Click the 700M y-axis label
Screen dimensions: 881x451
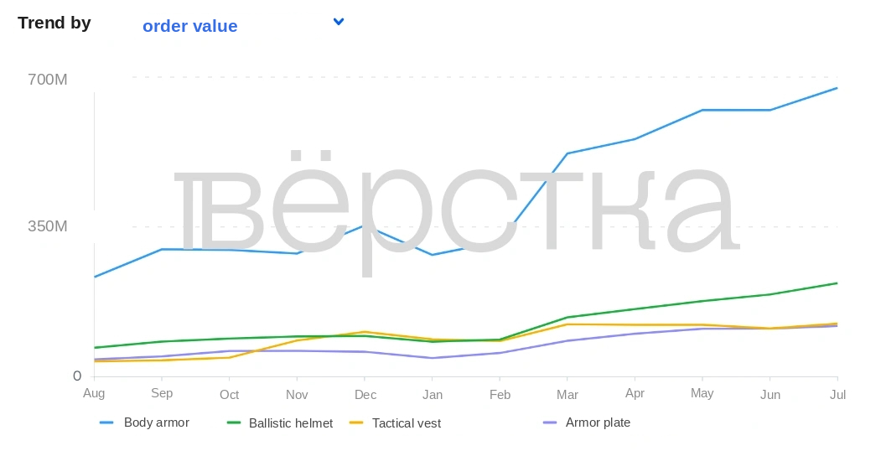click(48, 79)
